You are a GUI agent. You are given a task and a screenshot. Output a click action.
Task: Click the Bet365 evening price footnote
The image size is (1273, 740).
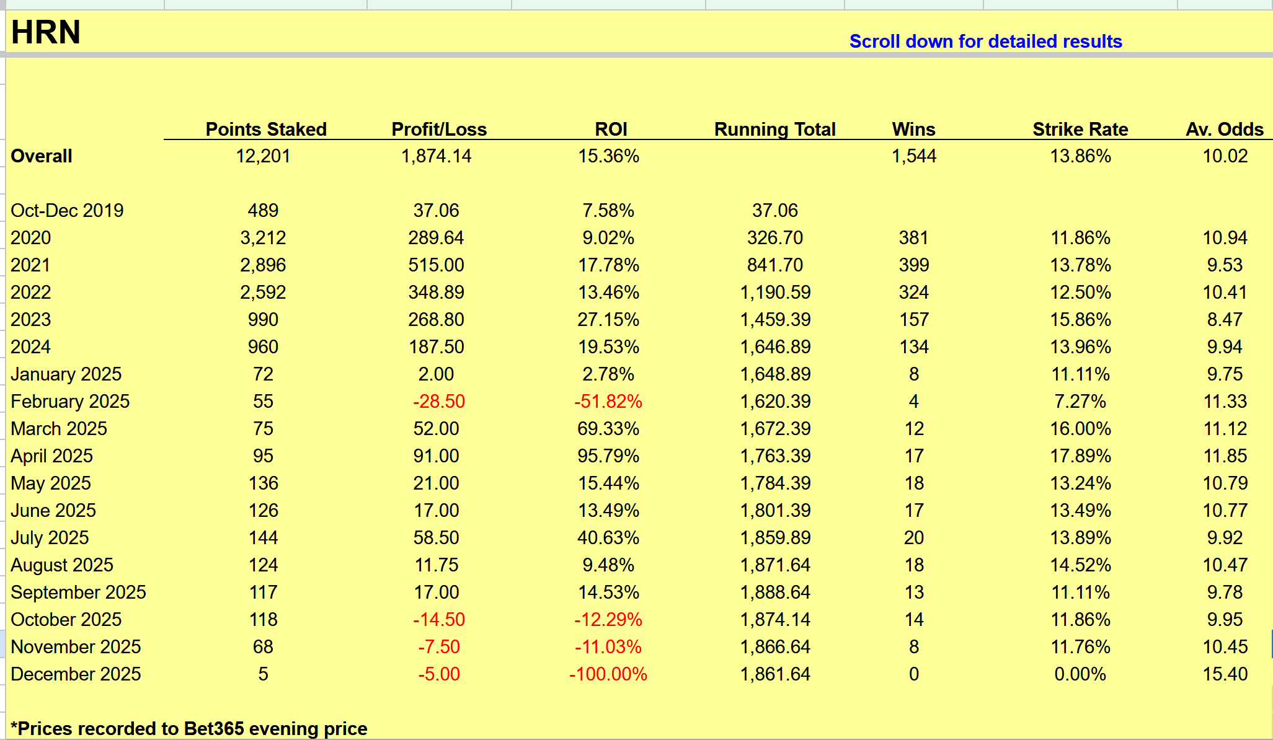pyautogui.click(x=189, y=729)
